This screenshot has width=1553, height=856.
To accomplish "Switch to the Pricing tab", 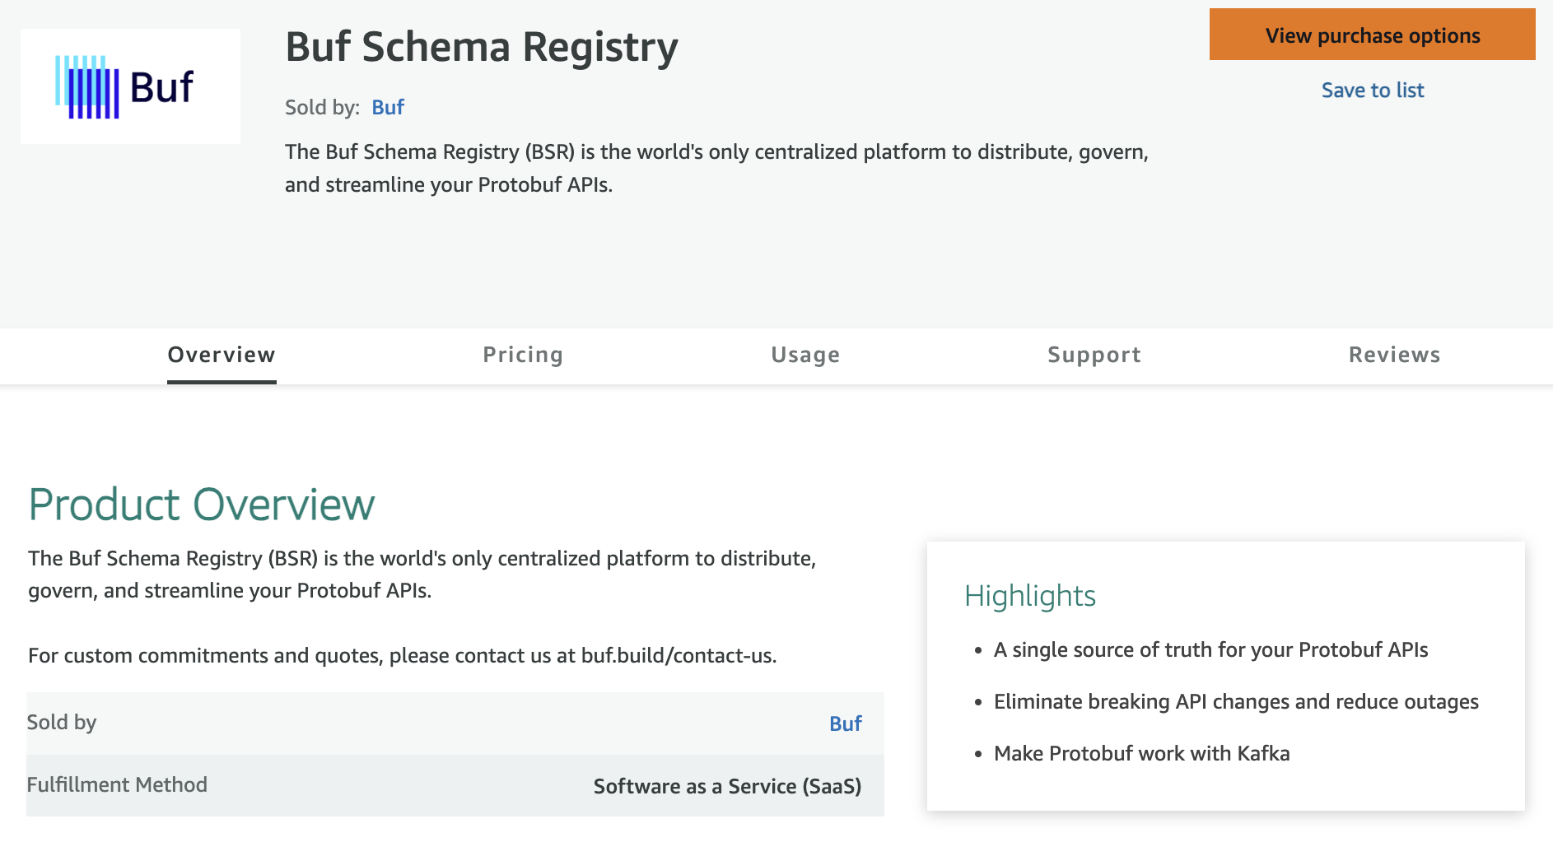I will pos(523,355).
